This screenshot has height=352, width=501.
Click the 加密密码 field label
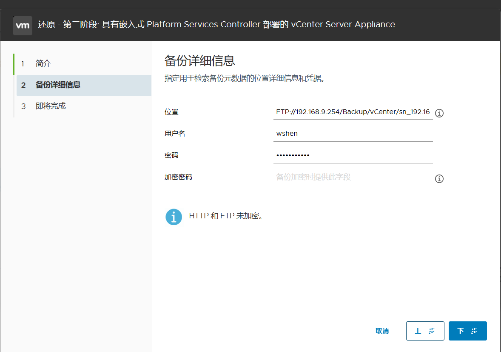pos(178,177)
